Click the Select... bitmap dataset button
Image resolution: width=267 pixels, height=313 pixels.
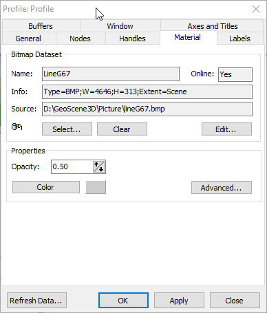[67, 129]
